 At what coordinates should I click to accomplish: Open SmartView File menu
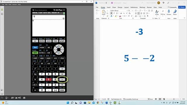coord(3,5)
